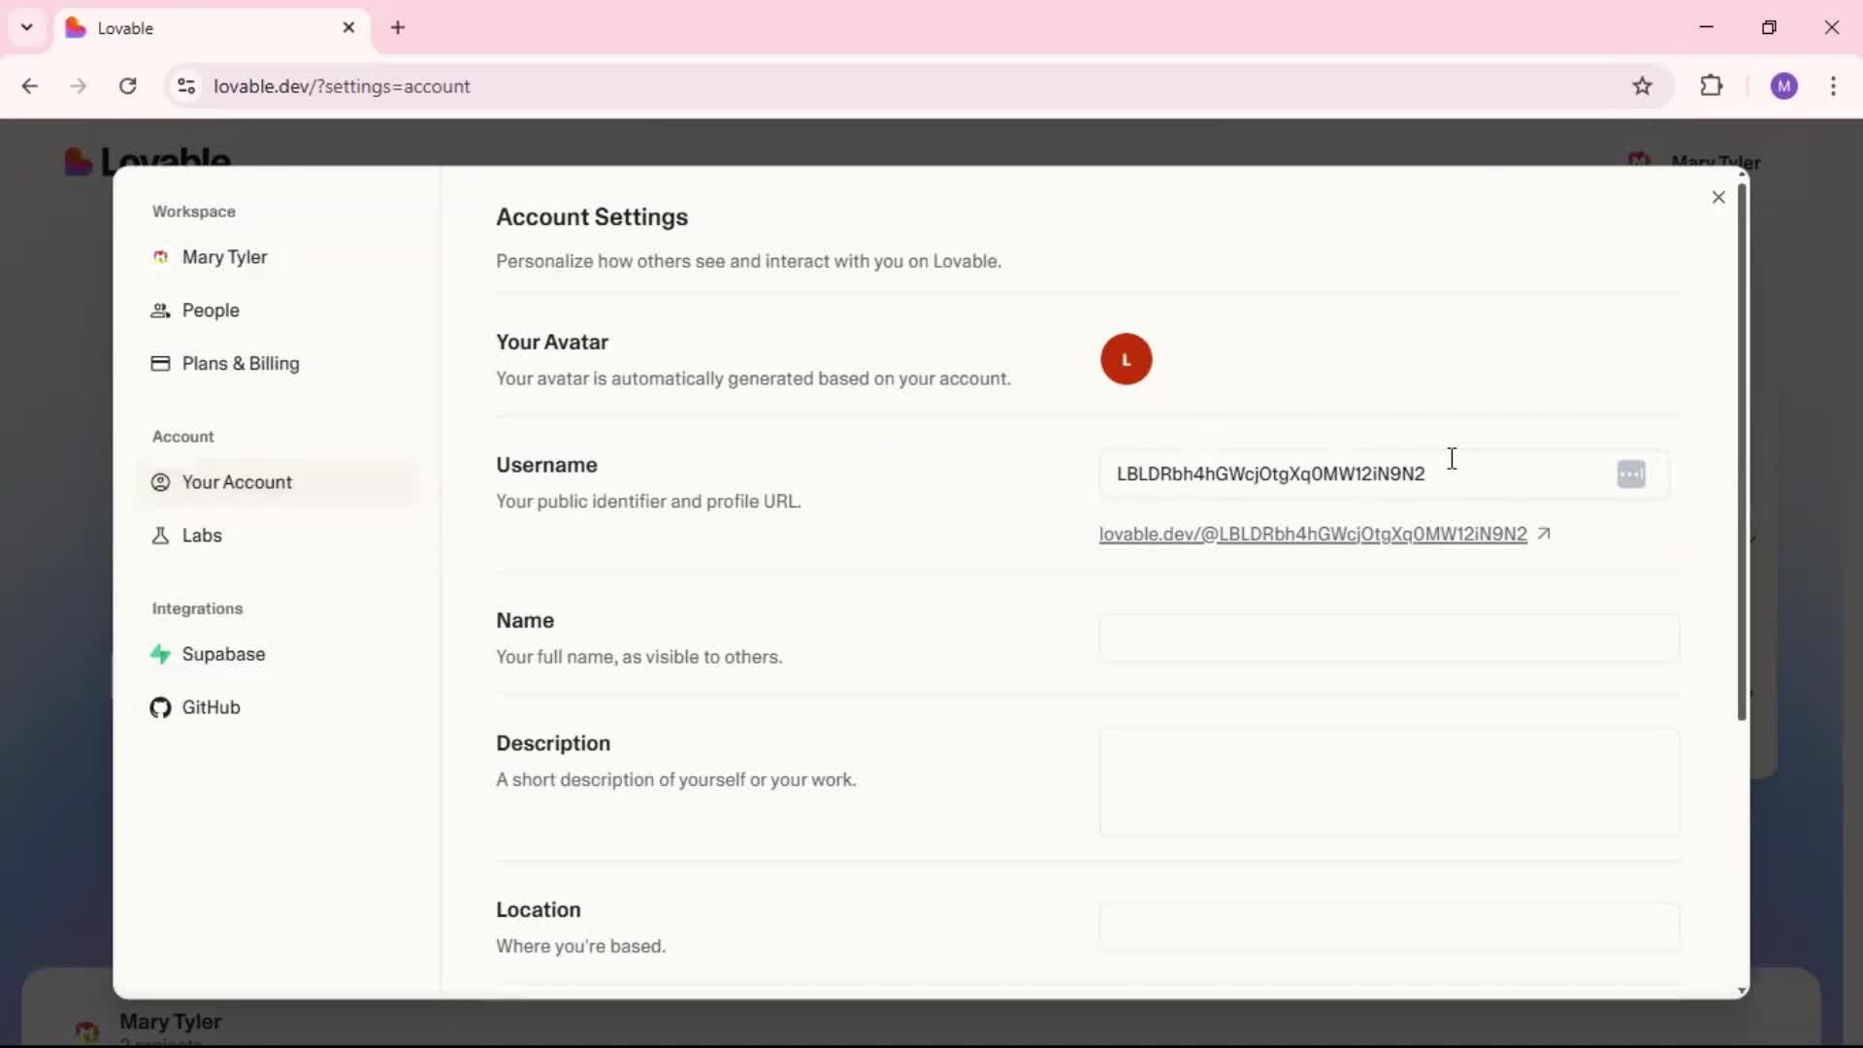Click into the Name input field
Viewport: 1863px width, 1048px height.
click(1389, 638)
